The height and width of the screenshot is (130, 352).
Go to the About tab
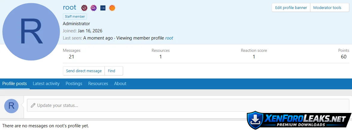click(120, 84)
